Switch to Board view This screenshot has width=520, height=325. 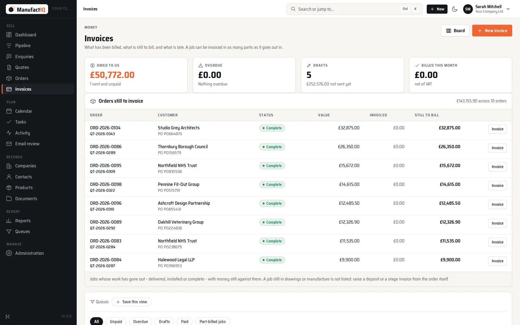click(455, 31)
